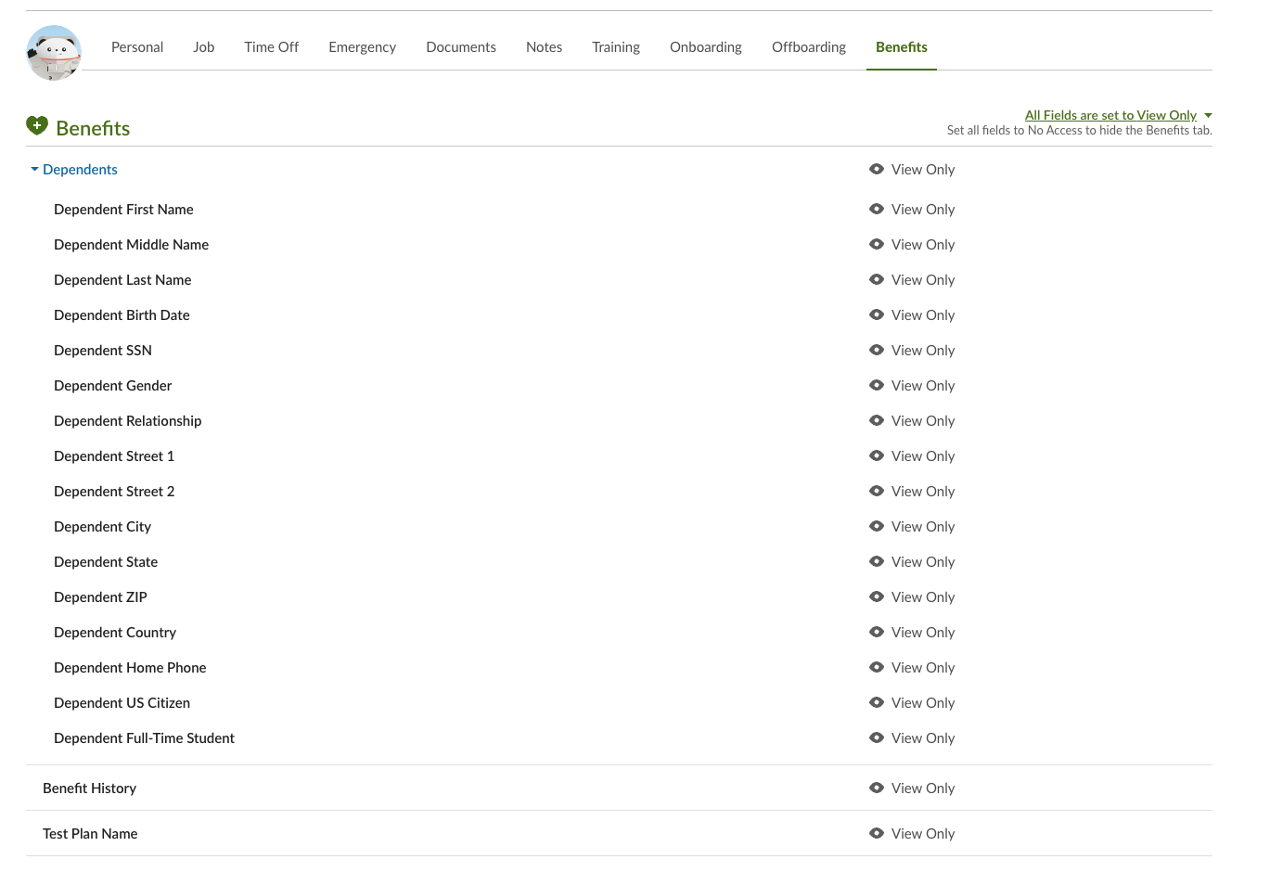
Task: Click the green Benefits heart icon
Action: [x=37, y=125]
